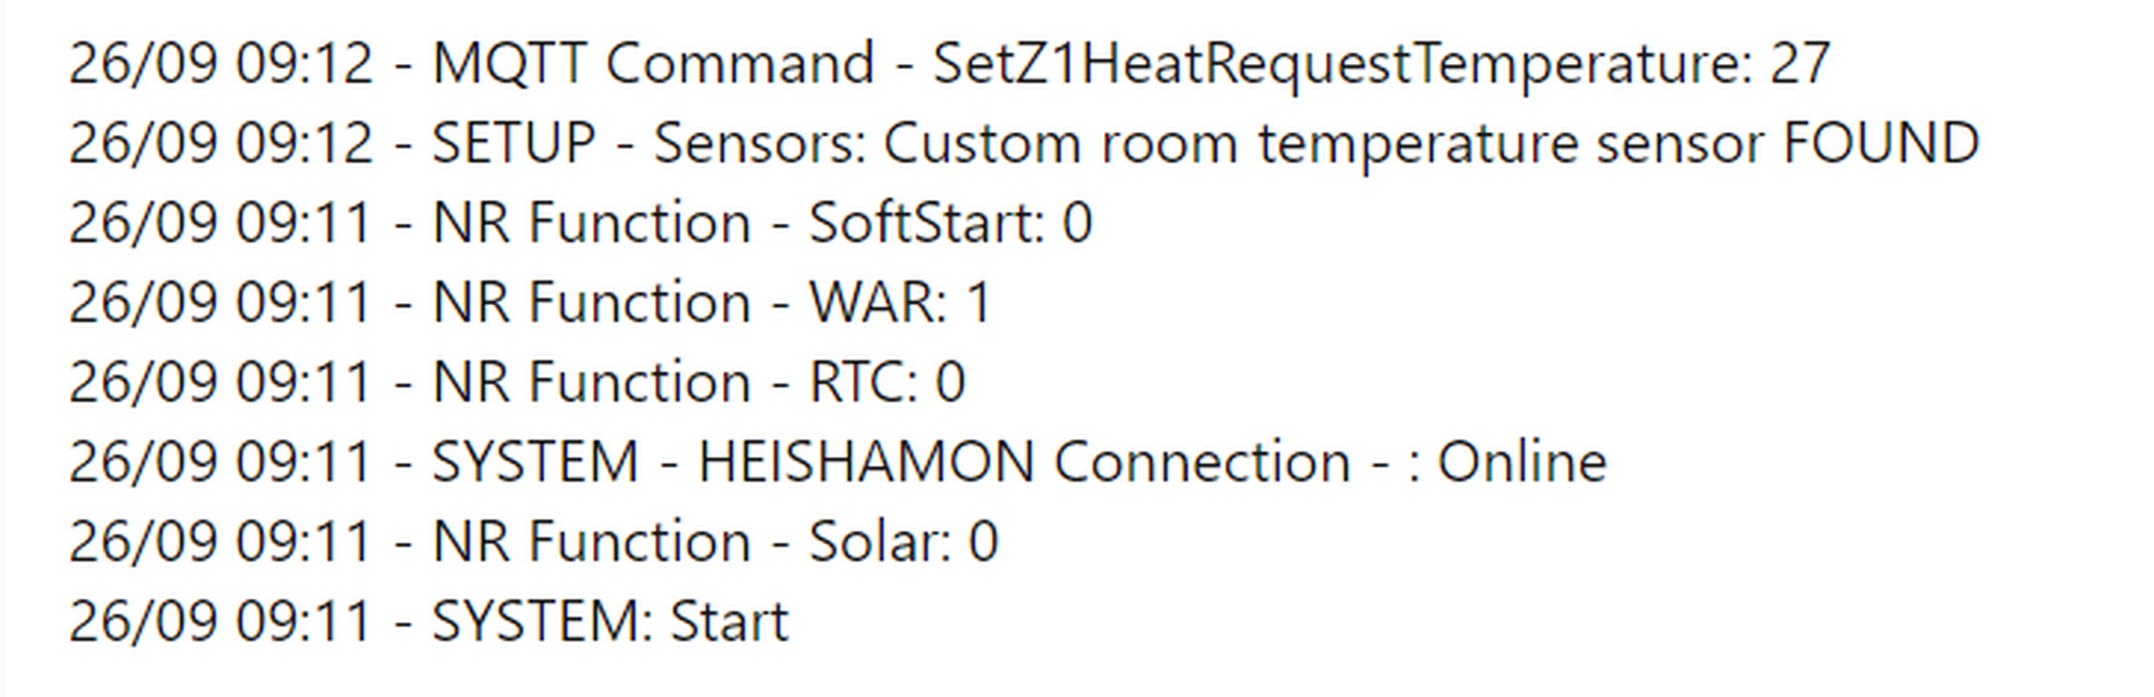This screenshot has width=2154, height=697.
Task: Click the word SYSTEM in the HEISHAMON line
Action: tap(535, 462)
